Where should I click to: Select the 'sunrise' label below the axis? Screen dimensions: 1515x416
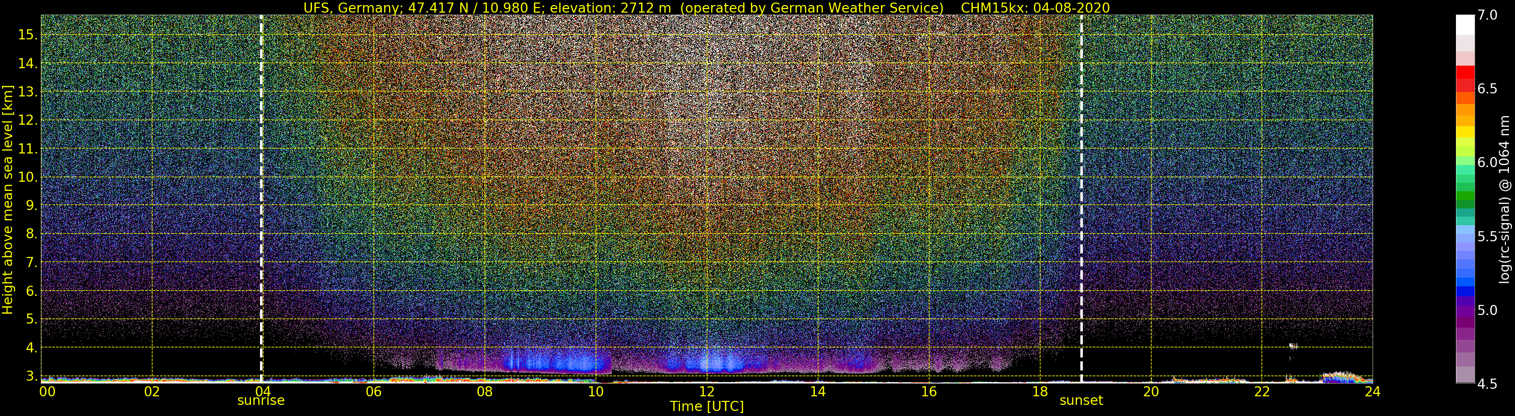point(260,401)
